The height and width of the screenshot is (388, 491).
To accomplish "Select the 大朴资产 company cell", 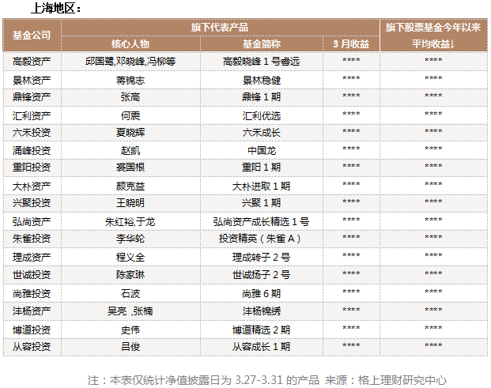I will (32, 186).
